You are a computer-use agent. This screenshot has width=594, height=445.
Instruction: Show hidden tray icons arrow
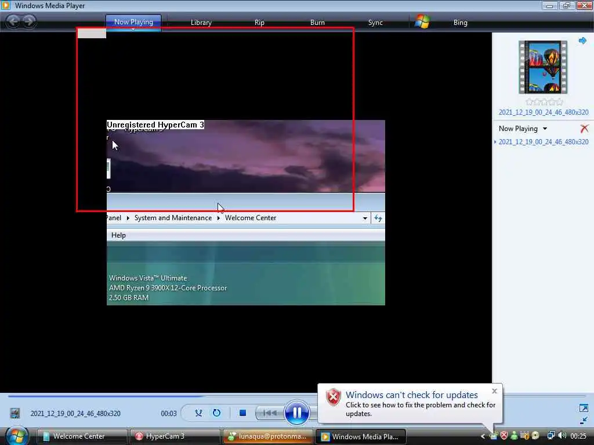(x=483, y=436)
